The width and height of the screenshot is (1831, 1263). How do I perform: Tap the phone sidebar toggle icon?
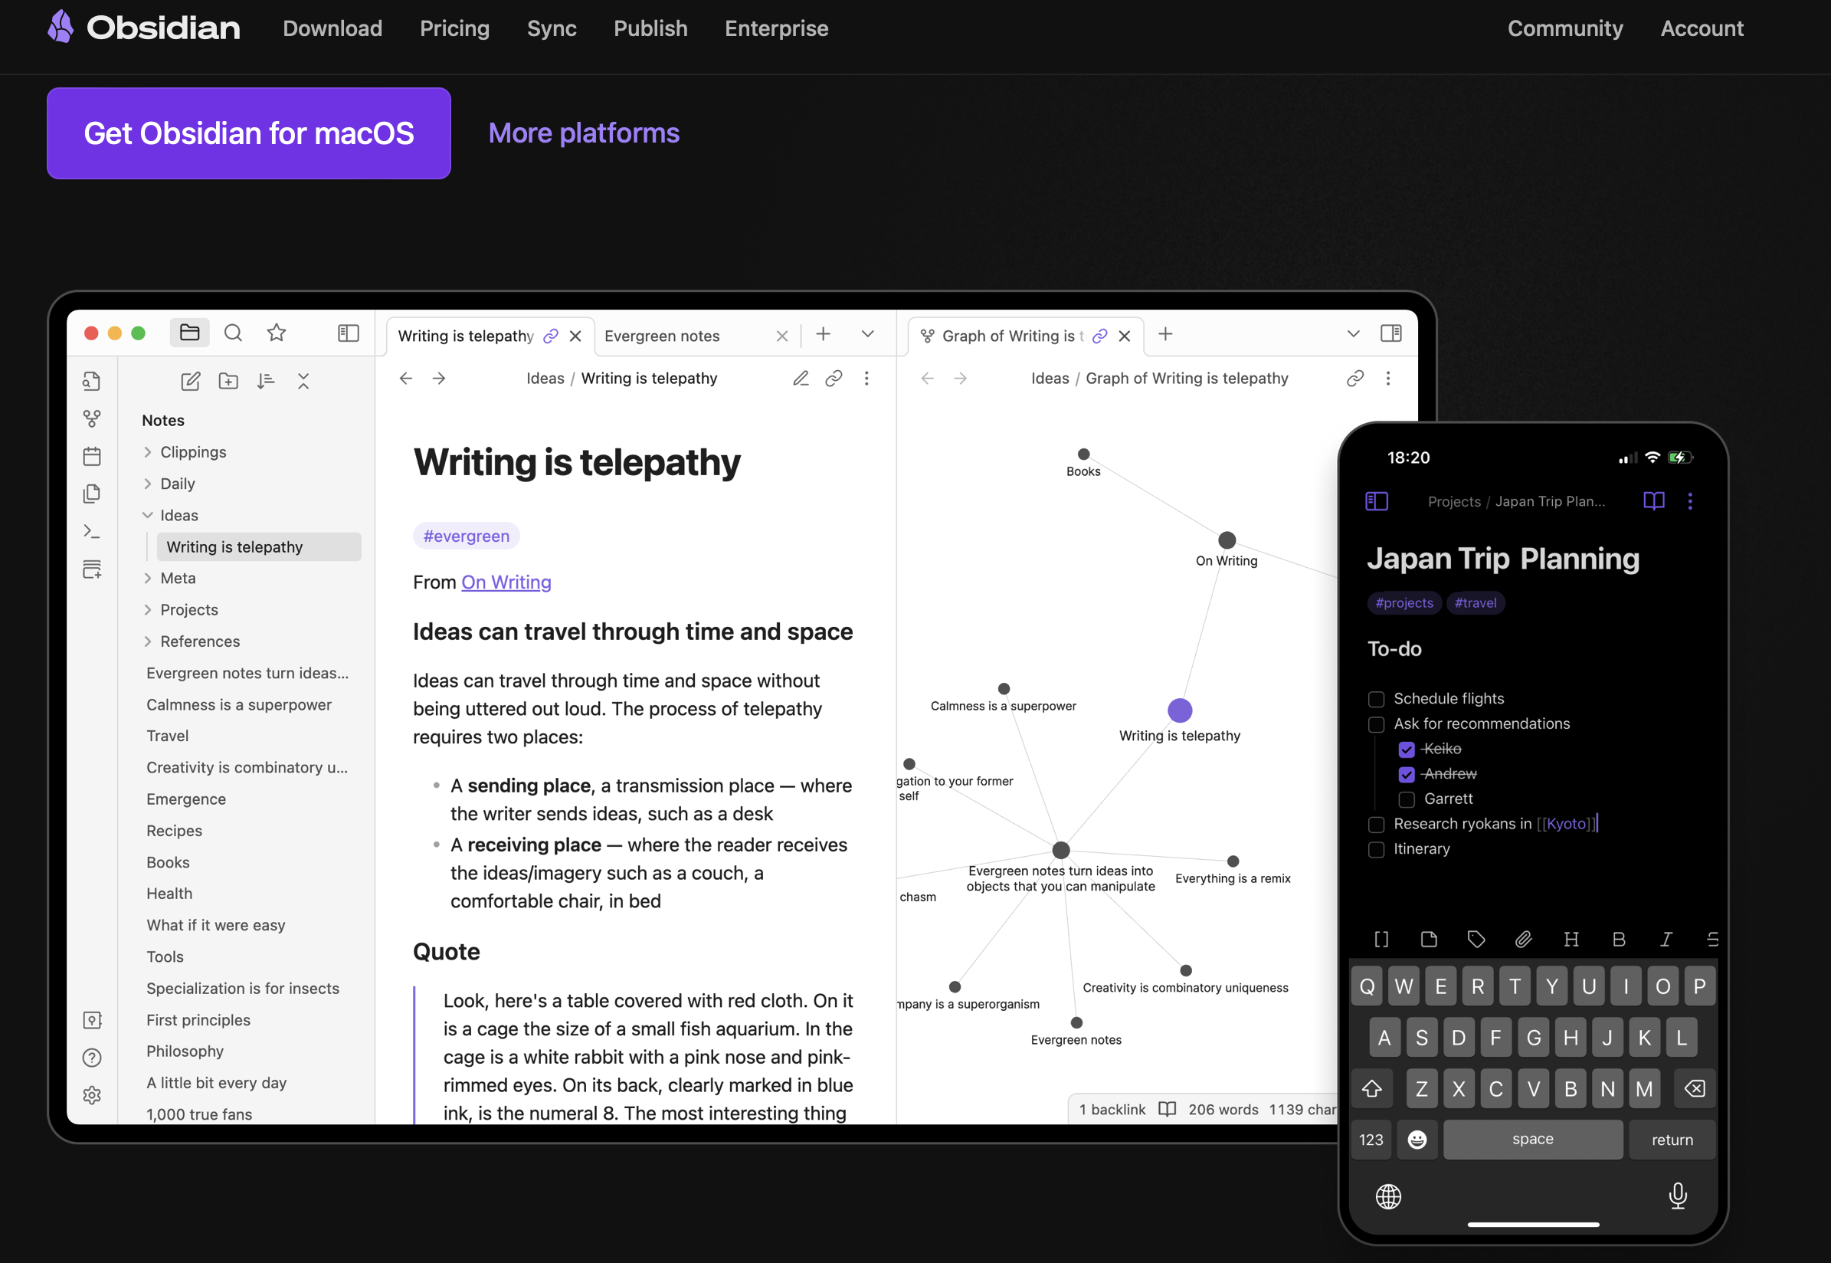1377,501
